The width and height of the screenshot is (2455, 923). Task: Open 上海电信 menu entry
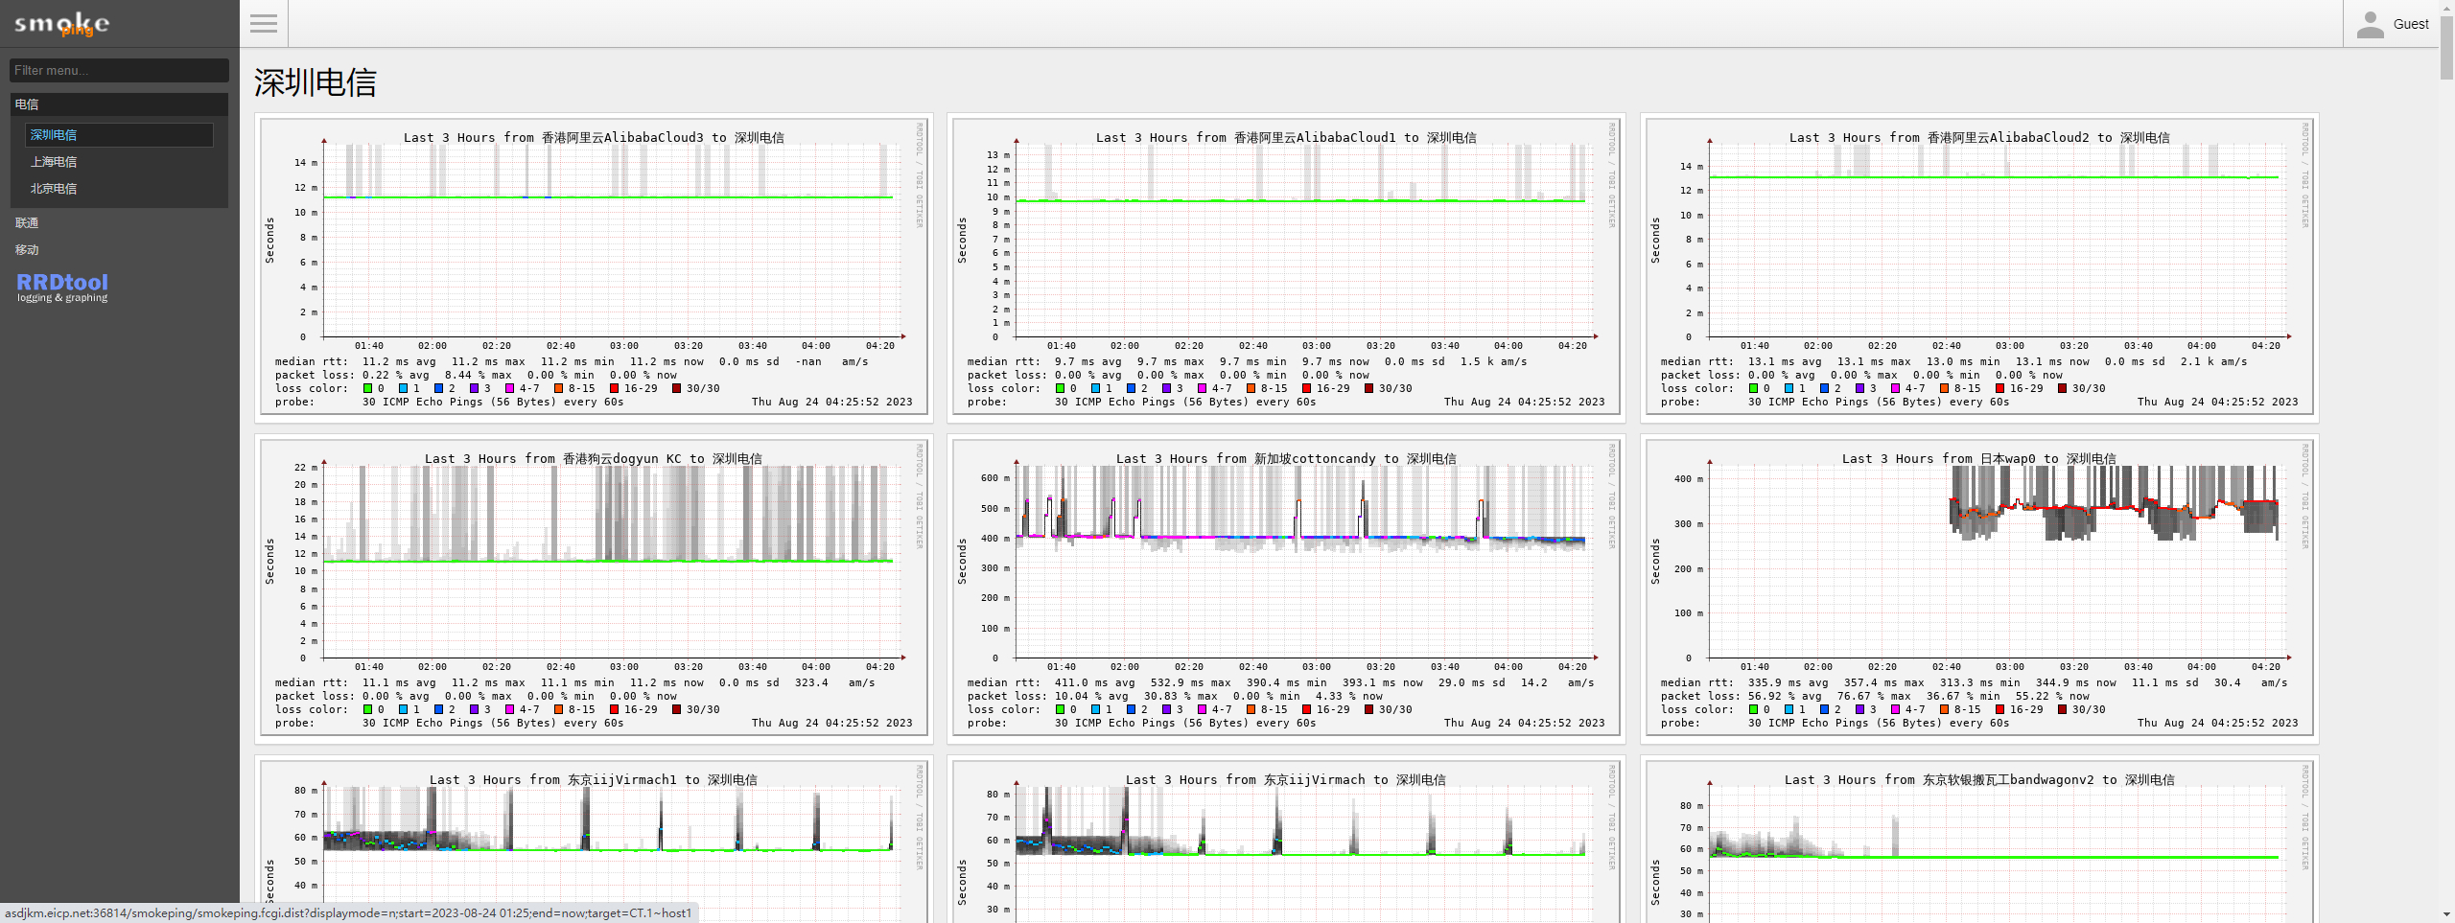54,162
